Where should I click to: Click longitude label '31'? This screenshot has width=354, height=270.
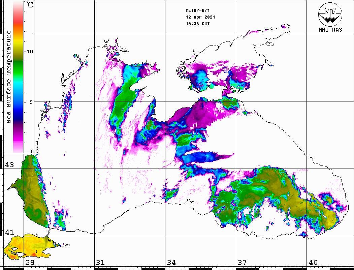[x=100, y=263]
